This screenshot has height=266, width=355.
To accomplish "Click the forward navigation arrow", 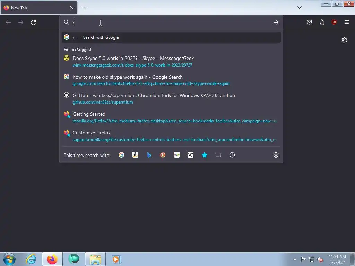I will tap(21, 23).
